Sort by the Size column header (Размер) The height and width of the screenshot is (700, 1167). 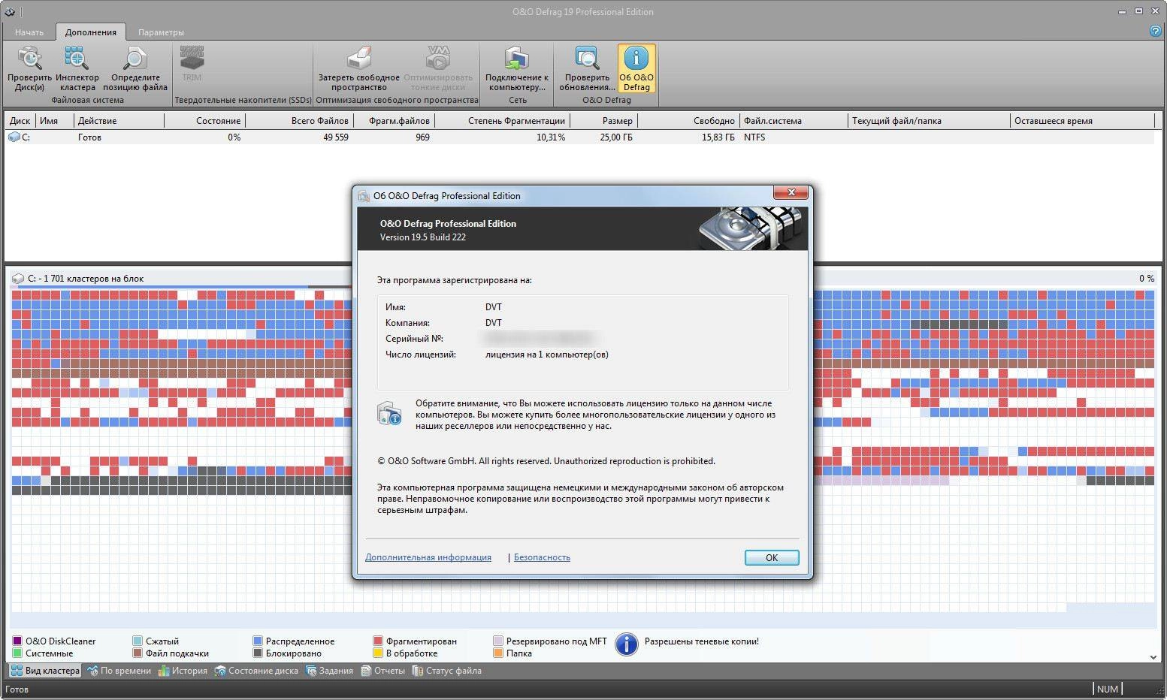tap(603, 121)
